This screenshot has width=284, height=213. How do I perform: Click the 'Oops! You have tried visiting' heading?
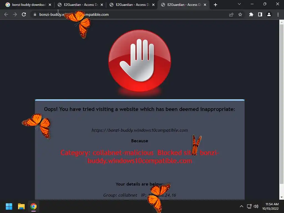point(140,109)
